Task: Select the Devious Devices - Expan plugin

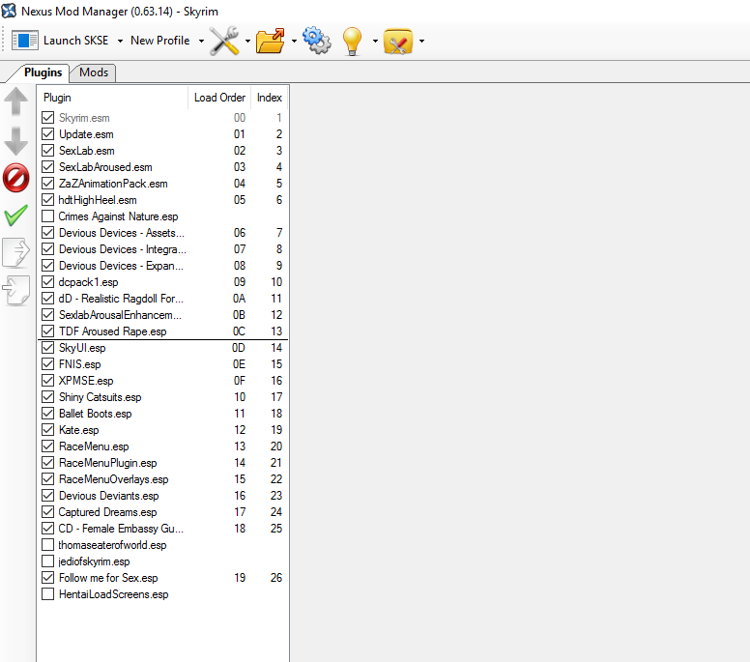Action: pos(121,266)
